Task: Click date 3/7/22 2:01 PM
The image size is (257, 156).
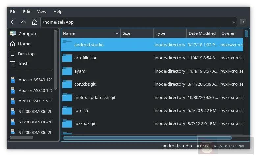Action: tap(202, 124)
